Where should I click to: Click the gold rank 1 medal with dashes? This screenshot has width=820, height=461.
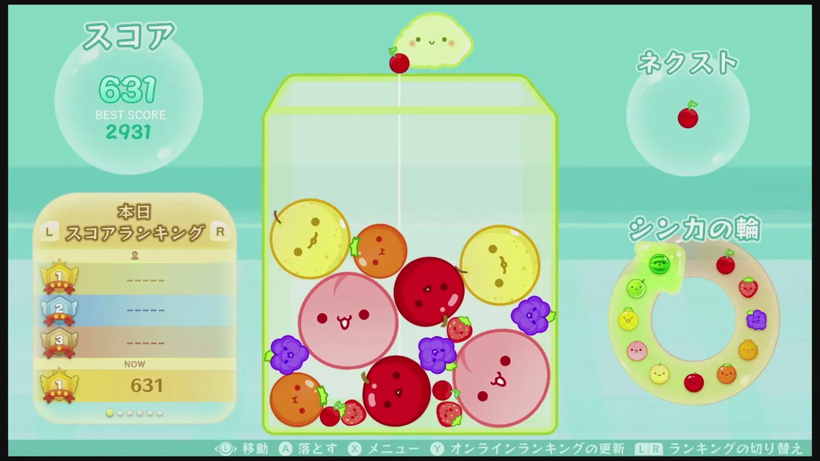pyautogui.click(x=59, y=278)
